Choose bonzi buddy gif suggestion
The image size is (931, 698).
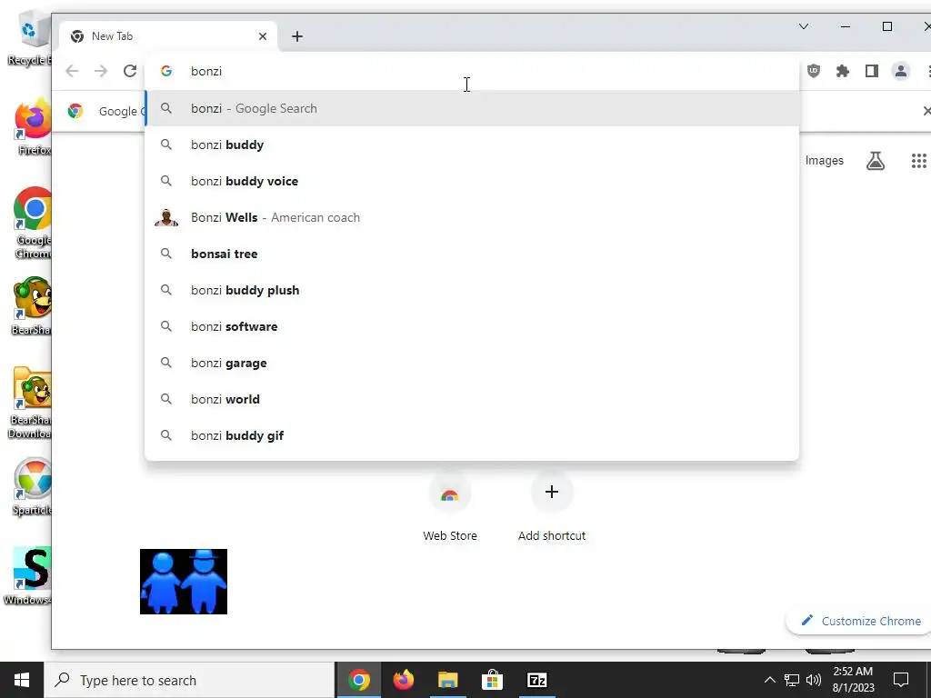pyautogui.click(x=472, y=435)
